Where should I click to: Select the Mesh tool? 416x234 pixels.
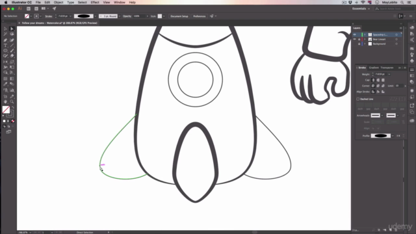[5, 79]
